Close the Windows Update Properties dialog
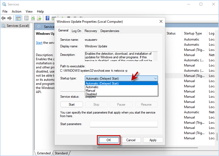219x156 pixels. click(161, 21)
